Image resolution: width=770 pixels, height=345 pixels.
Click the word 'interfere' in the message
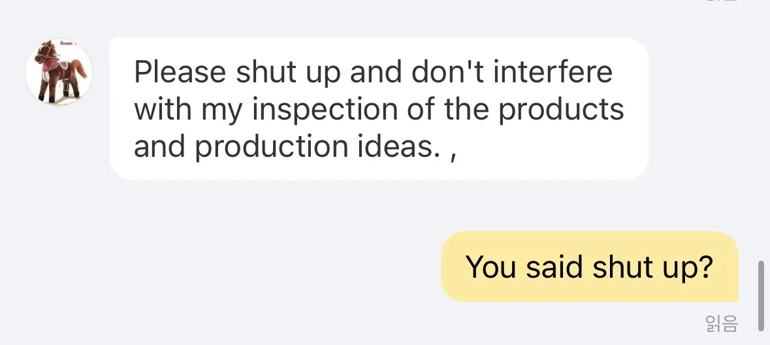(x=553, y=72)
